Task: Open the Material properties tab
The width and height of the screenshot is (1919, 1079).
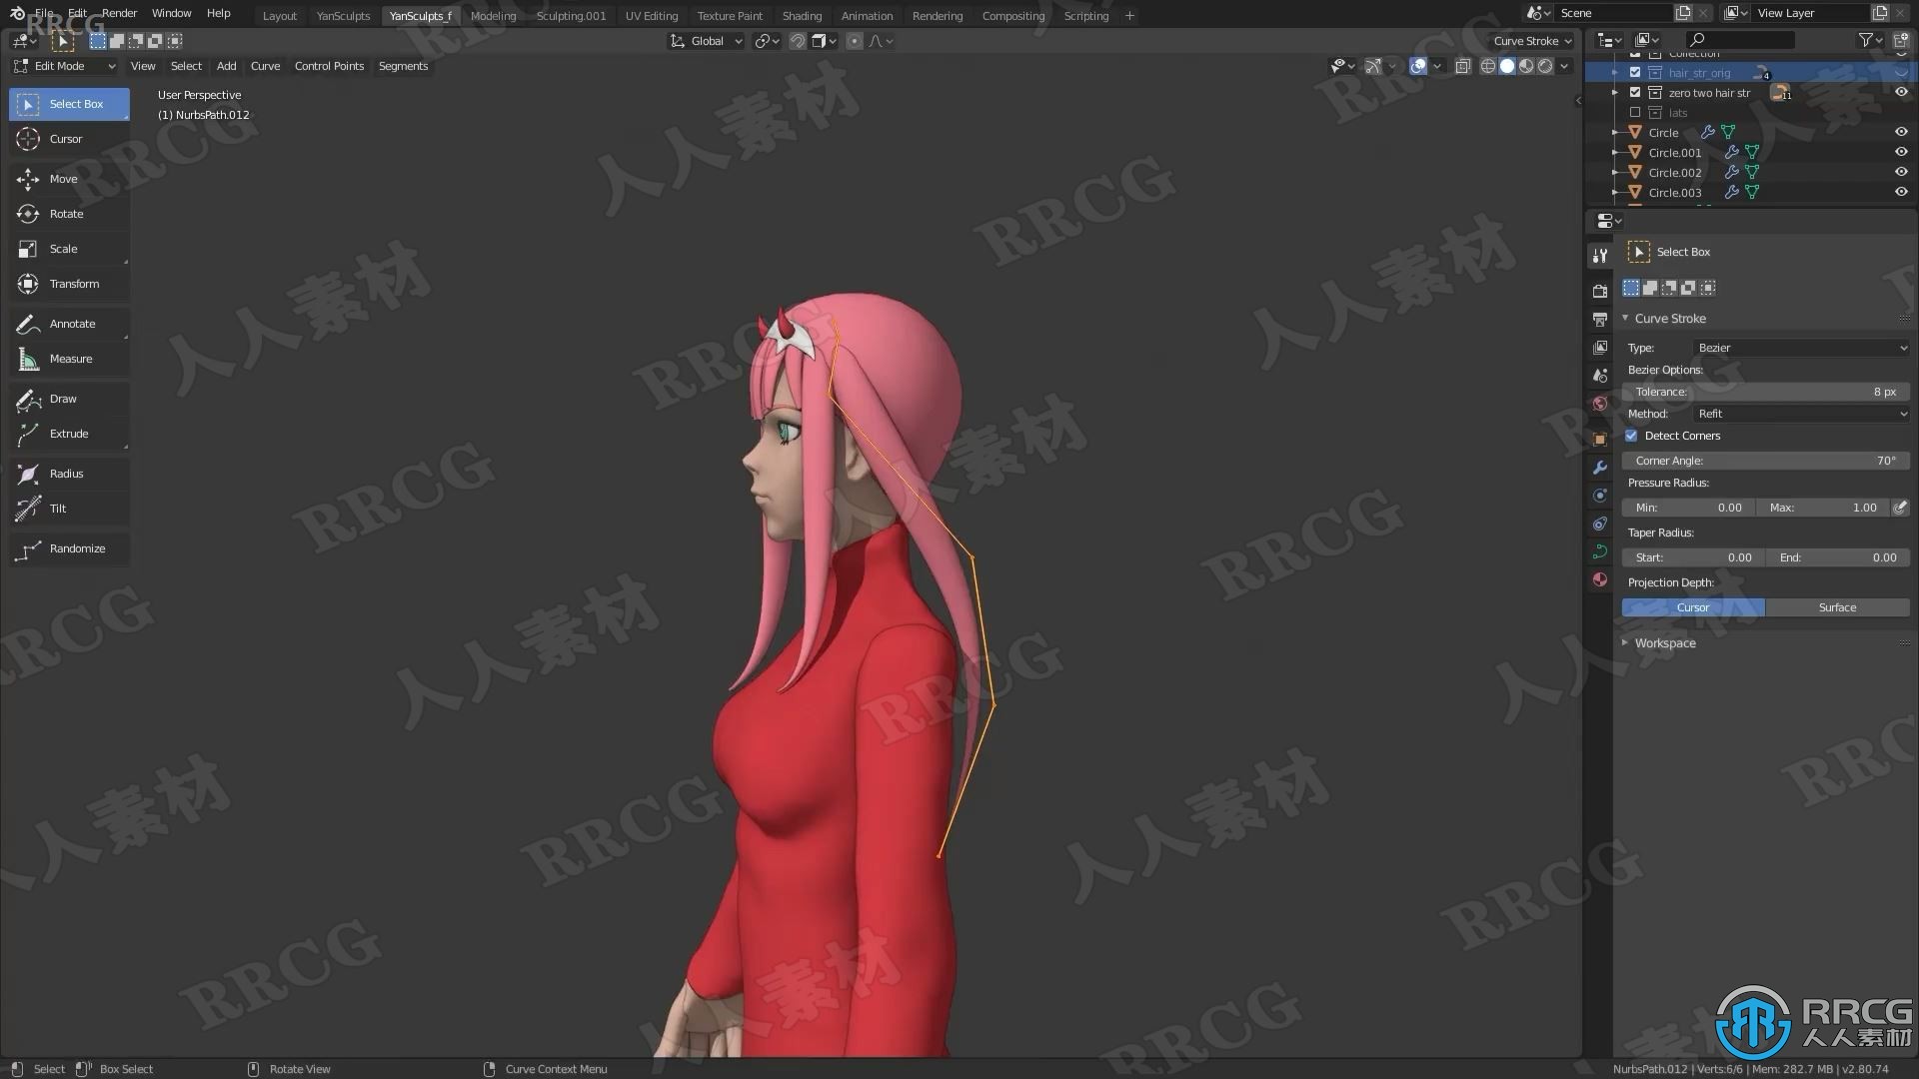Action: tap(1600, 579)
